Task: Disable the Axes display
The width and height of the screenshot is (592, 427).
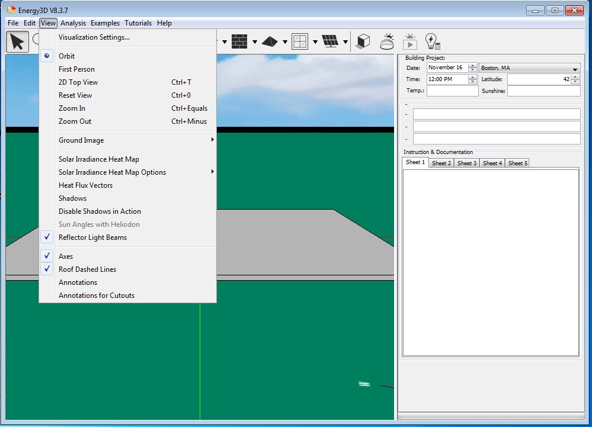Action: tap(66, 256)
